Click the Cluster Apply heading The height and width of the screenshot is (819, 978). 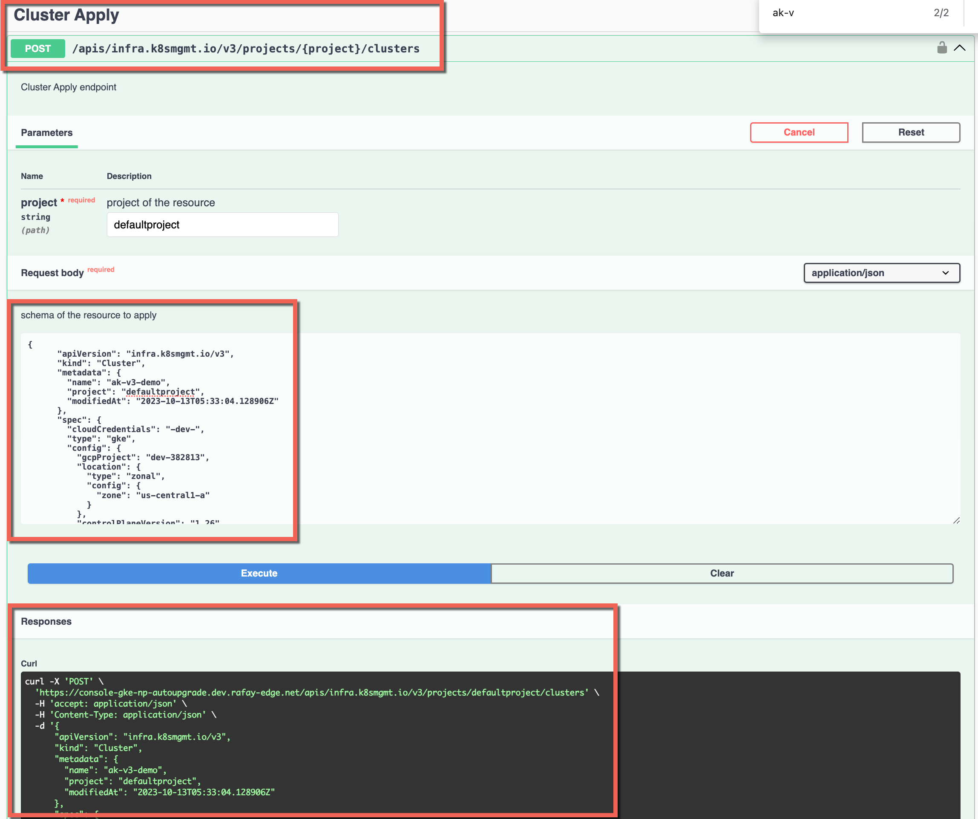pos(66,15)
